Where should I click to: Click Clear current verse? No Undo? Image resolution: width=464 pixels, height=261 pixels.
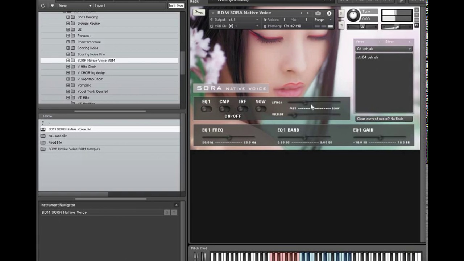[384, 119]
